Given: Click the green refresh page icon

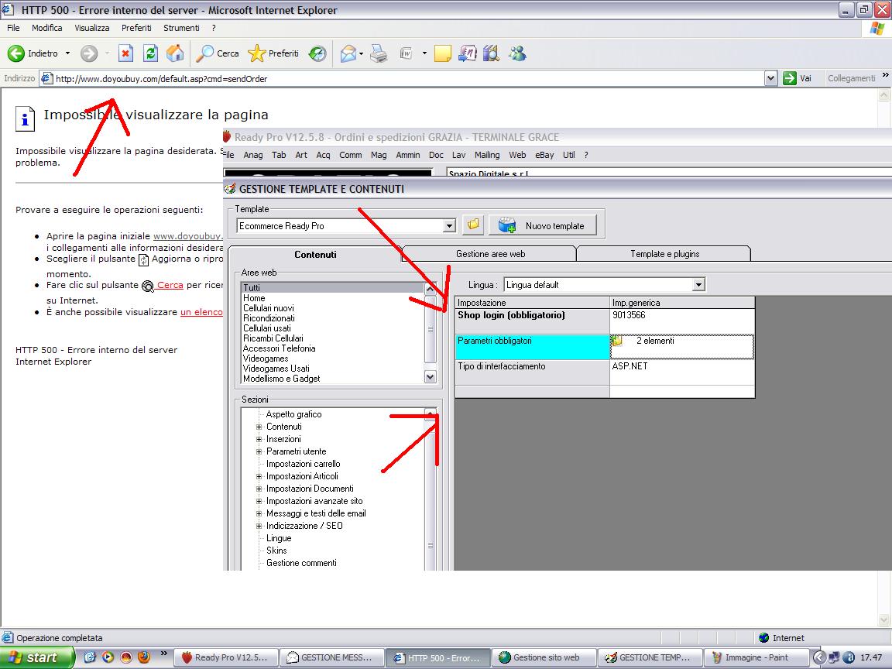Looking at the screenshot, I should pos(150,53).
